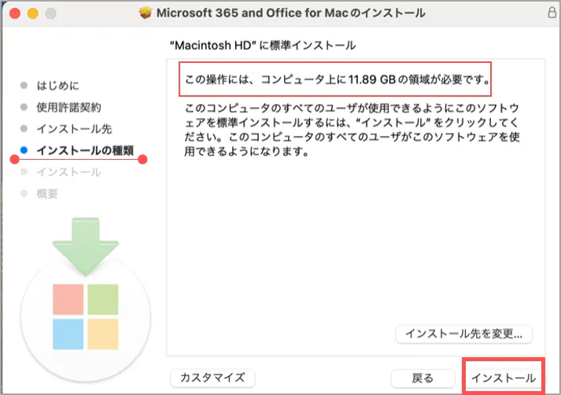Screen dimensions: 561x395
Task: Click the dimmed インストール step in the sidebar
Action: click(68, 172)
